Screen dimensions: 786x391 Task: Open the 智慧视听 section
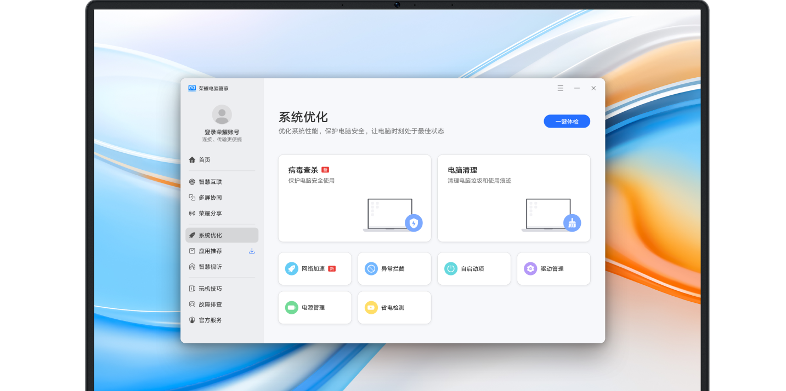pos(209,266)
